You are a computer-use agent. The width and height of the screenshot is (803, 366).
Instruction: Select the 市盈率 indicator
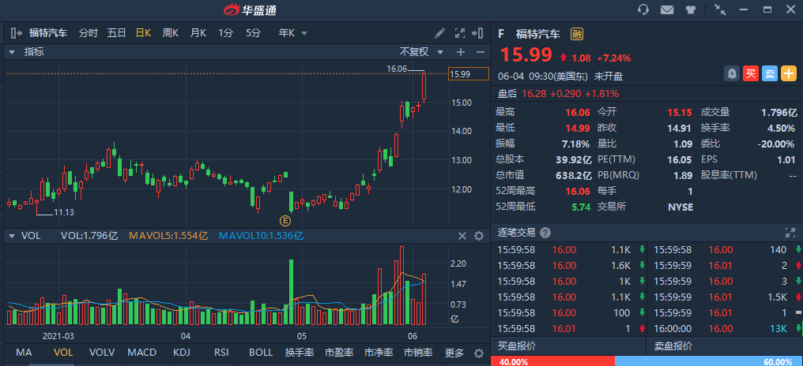pyautogui.click(x=339, y=353)
